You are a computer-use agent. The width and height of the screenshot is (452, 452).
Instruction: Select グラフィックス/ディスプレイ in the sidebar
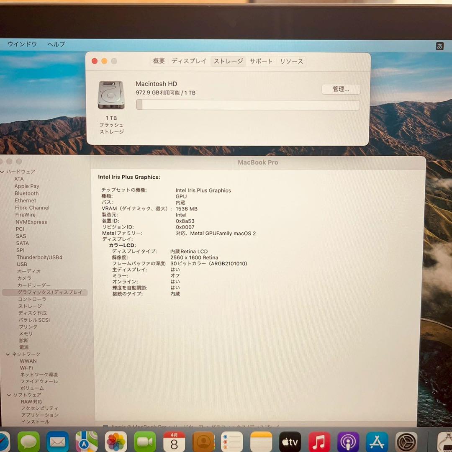pyautogui.click(x=45, y=292)
